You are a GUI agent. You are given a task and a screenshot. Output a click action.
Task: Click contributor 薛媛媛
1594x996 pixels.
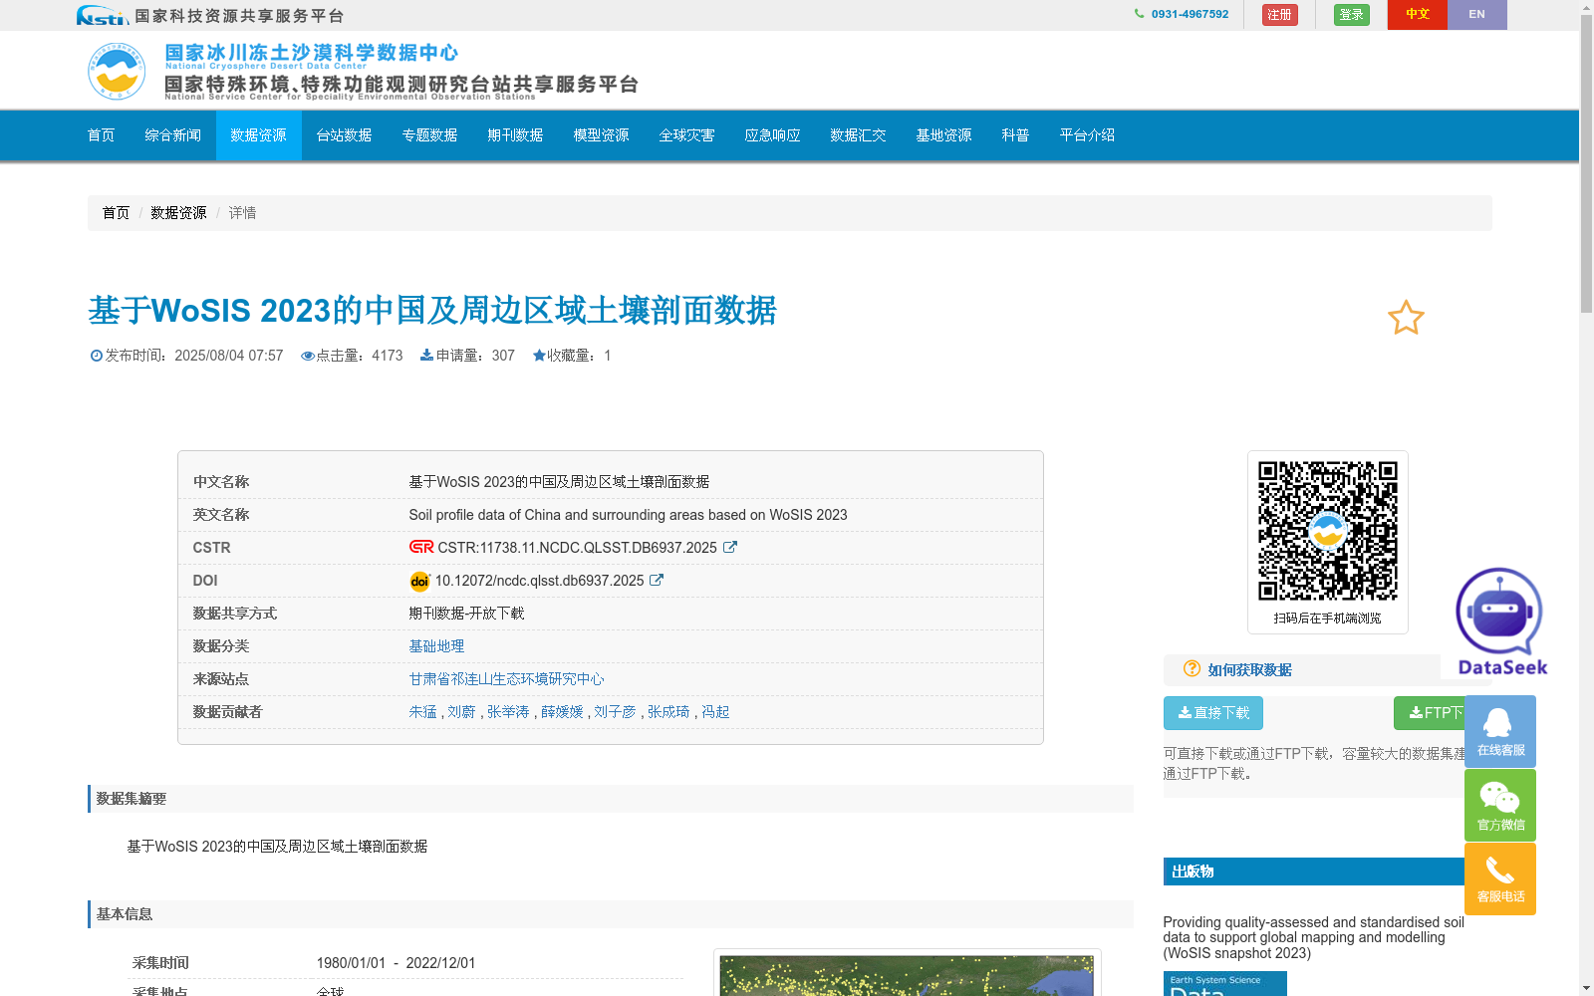(x=562, y=712)
